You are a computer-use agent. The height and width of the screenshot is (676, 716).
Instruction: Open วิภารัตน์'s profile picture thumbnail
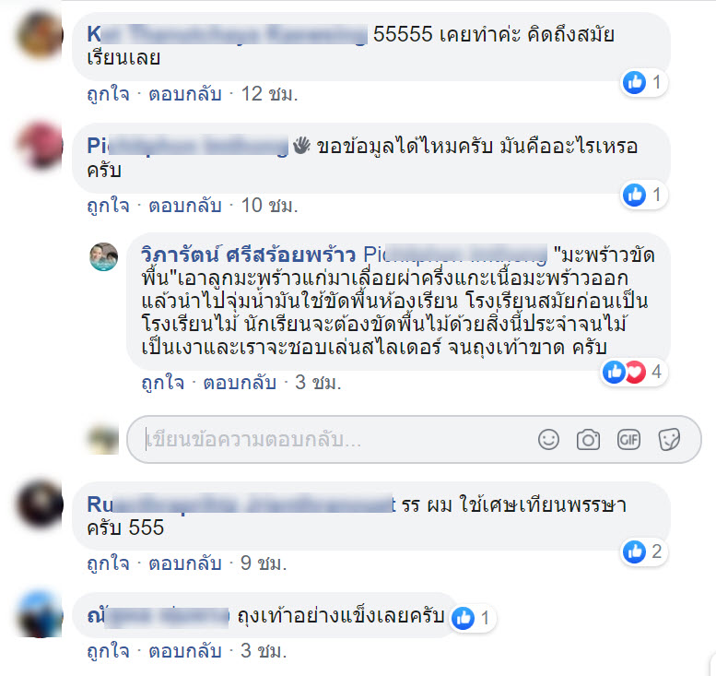pyautogui.click(x=103, y=256)
